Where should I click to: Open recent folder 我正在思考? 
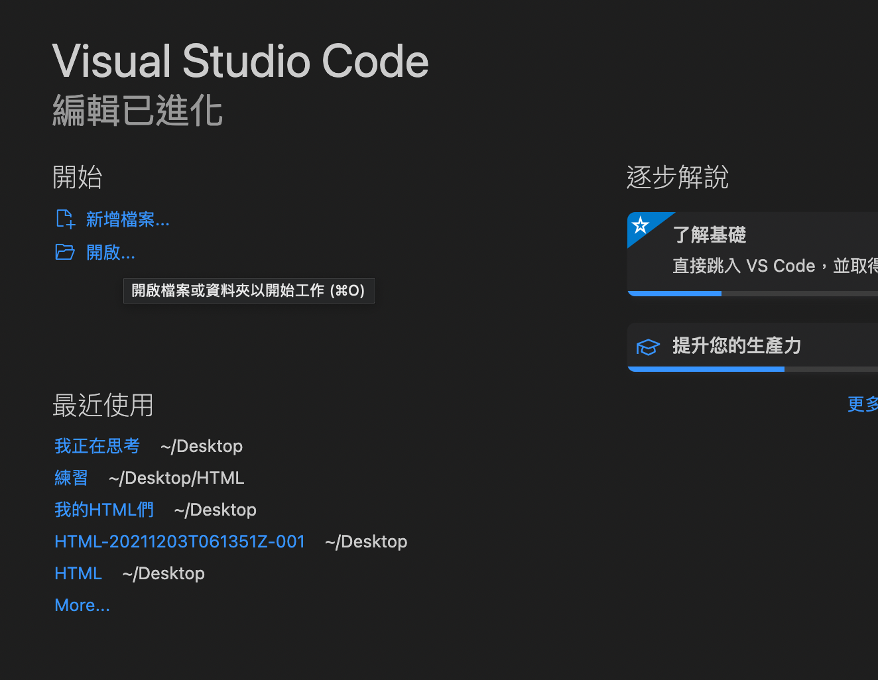coord(97,446)
